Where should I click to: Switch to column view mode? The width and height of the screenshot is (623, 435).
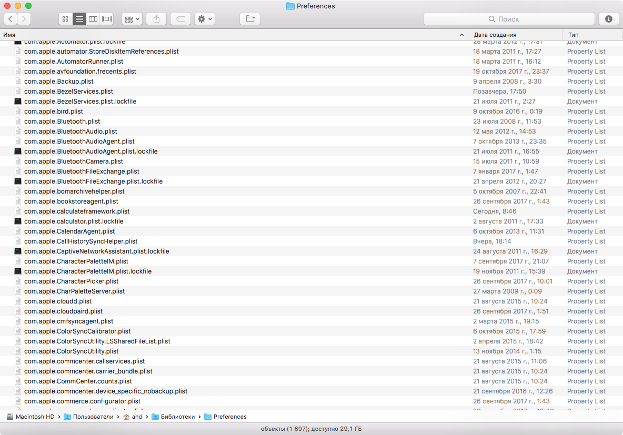(93, 19)
